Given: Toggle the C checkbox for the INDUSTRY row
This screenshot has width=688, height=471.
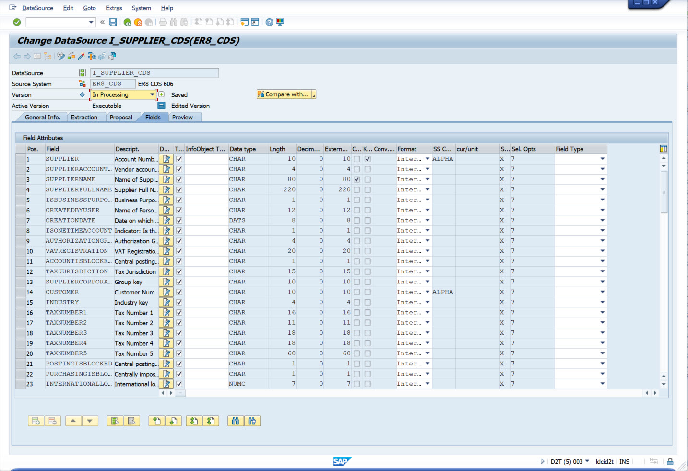Looking at the screenshot, I should click(356, 302).
